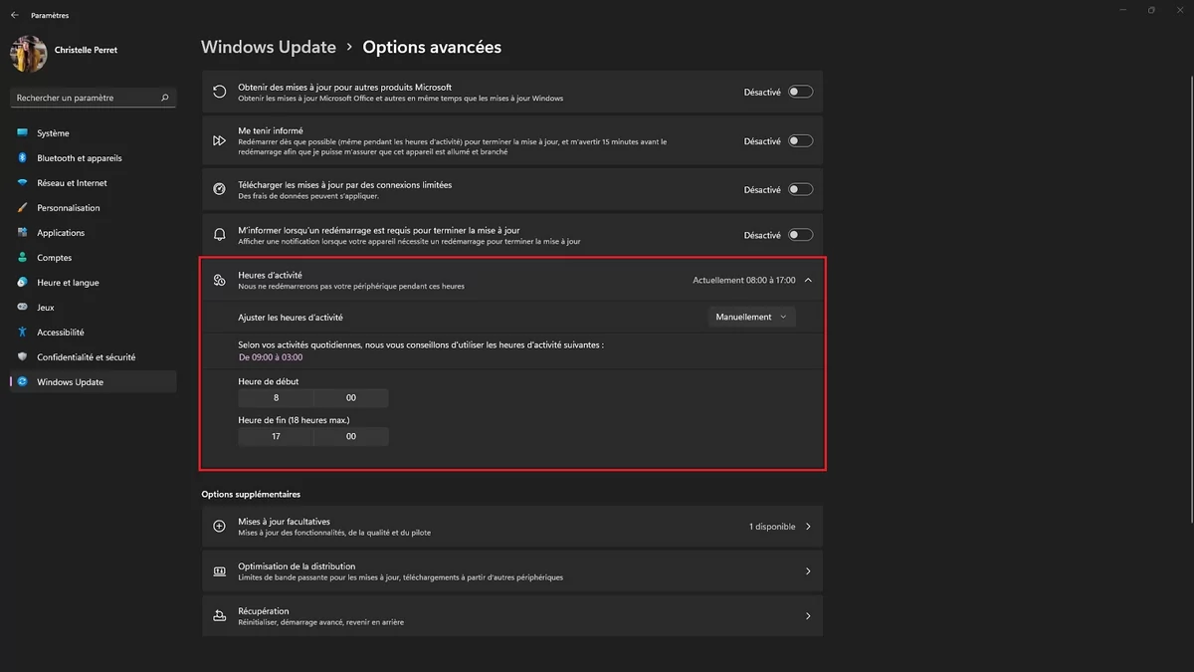Enable the 'Me tenir informé' switch
1194x672 pixels.
click(x=800, y=141)
